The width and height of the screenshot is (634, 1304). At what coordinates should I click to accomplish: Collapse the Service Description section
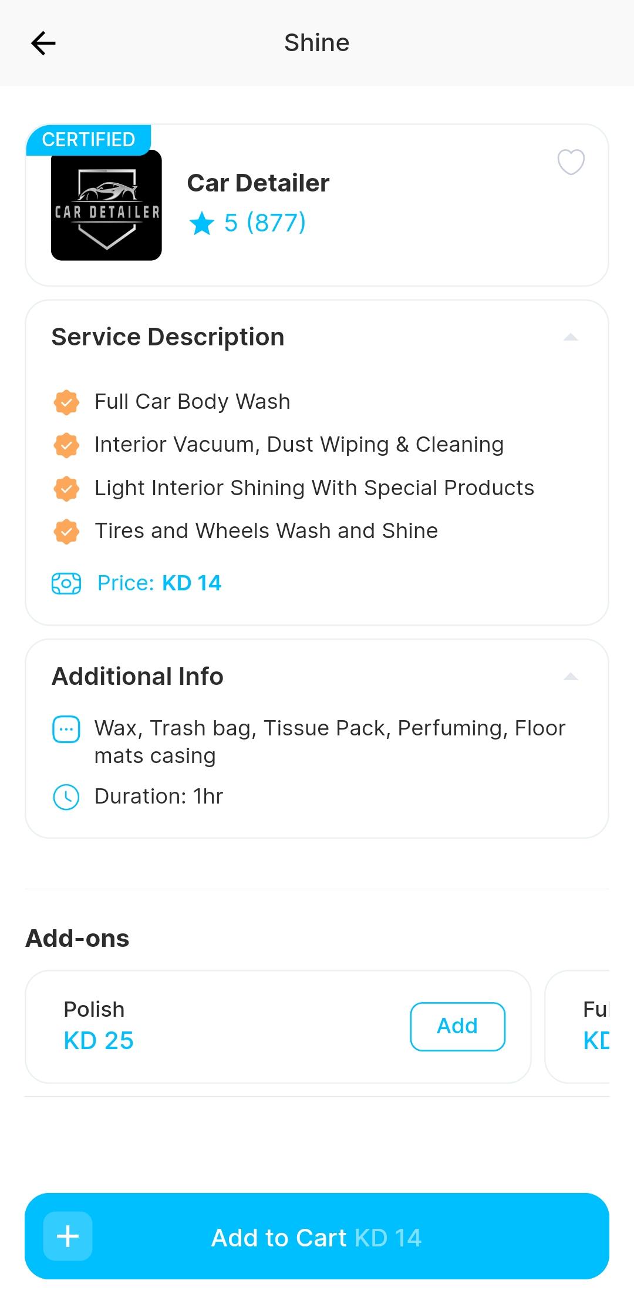571,337
